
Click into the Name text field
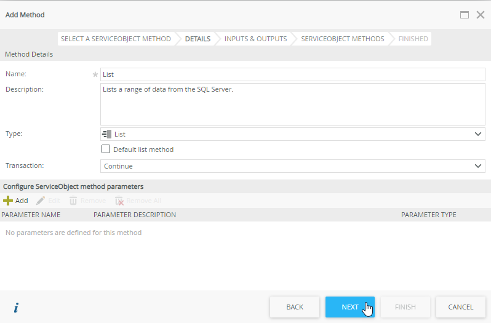click(293, 74)
